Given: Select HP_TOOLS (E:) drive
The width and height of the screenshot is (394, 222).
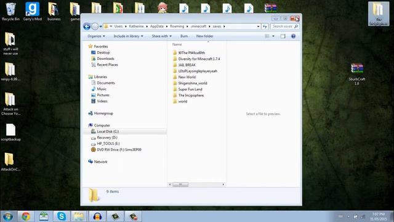Looking at the screenshot, I should pyautogui.click(x=108, y=144).
